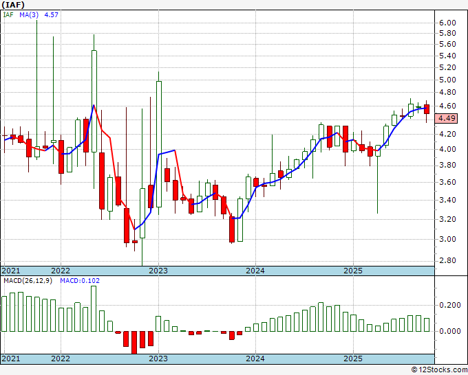Screen dimensions: 468x375
Task: Click the 0.000 MACD axis label
Action: 450,331
